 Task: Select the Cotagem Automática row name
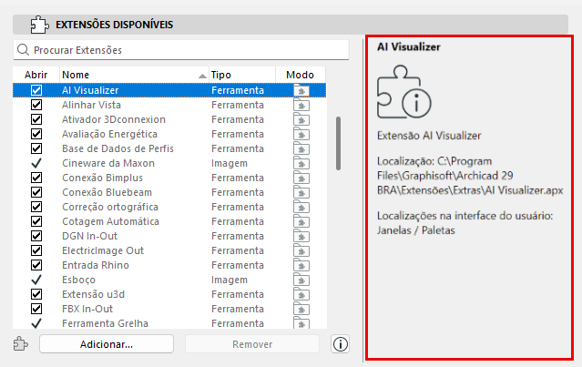tap(110, 221)
